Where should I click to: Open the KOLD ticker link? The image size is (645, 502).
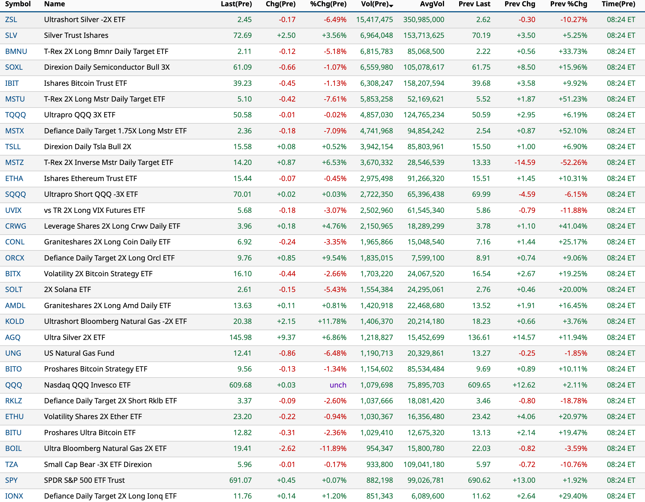pyautogui.click(x=14, y=321)
